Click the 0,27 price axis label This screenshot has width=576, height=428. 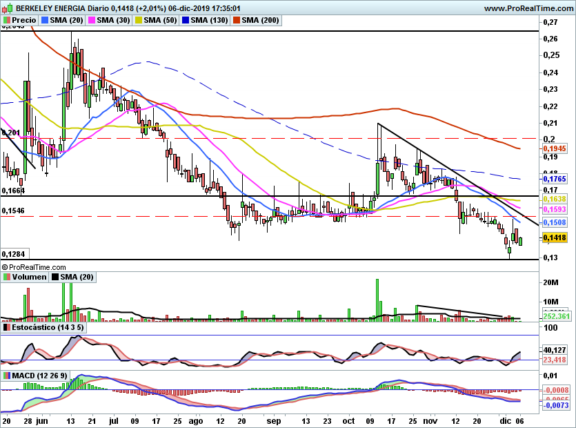pos(550,22)
